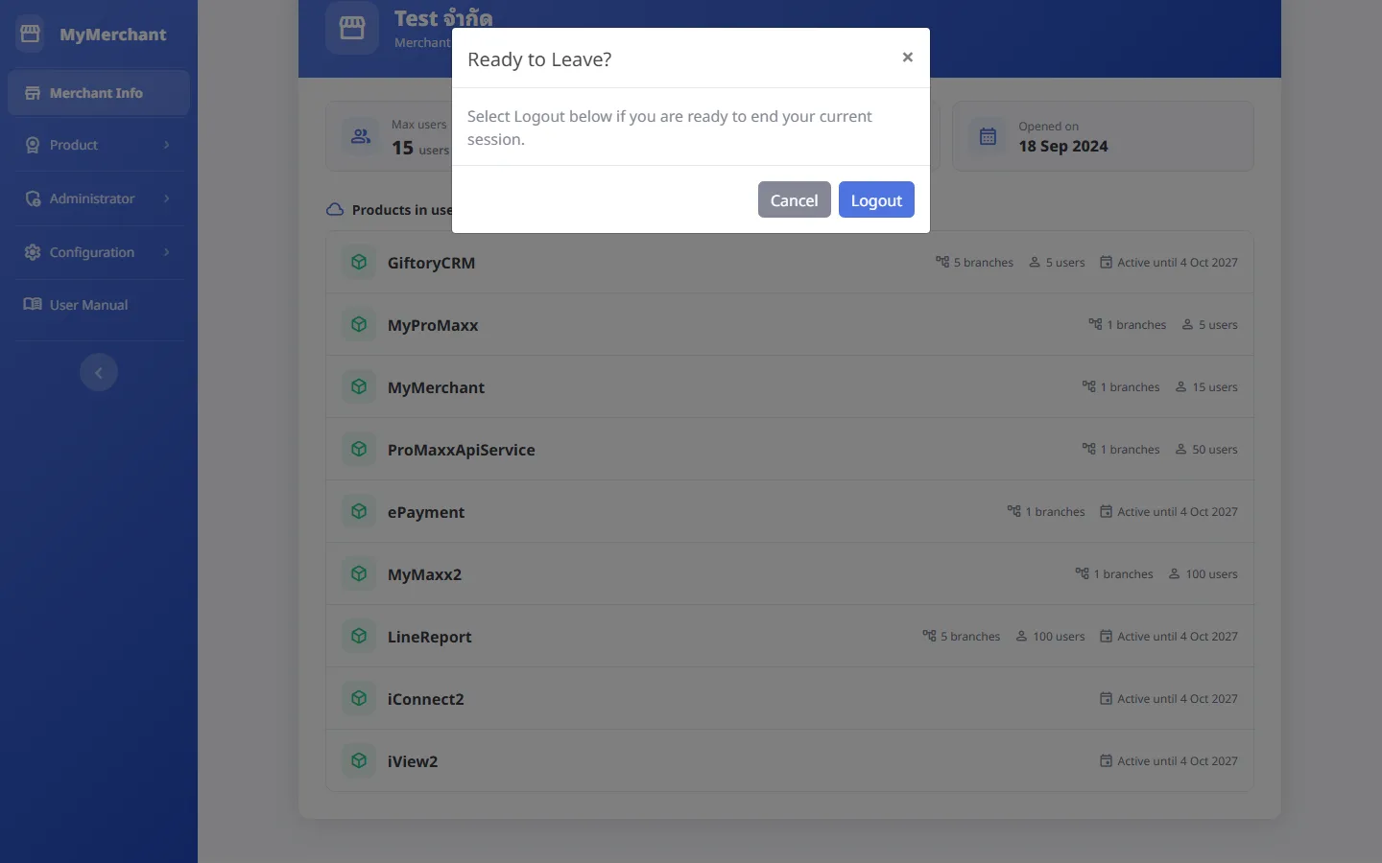Expand the Configuration submenu chevron
Viewport: 1382px width, 863px height.
[167, 252]
